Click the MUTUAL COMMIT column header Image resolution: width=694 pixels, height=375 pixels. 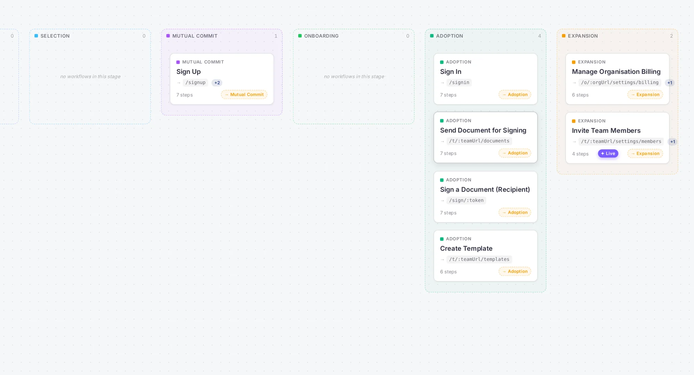tap(195, 36)
